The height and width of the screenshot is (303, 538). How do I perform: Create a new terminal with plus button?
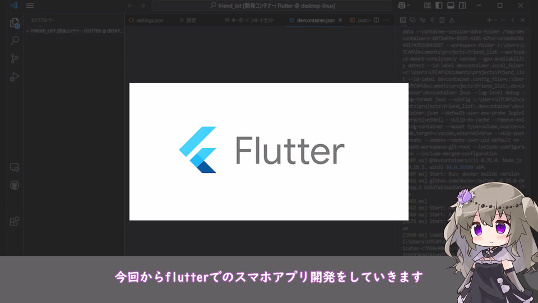click(490, 20)
